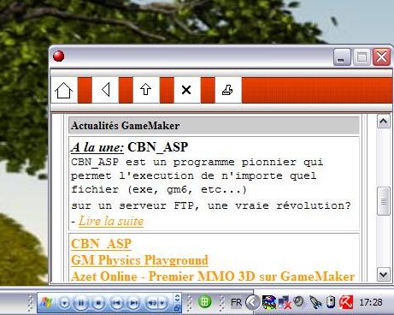Click the 17:28 clock
Screen dimensions: 394x315
(371, 302)
